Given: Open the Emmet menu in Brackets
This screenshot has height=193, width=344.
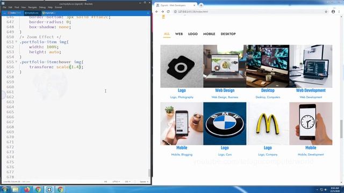Looking at the screenshot, I should click(x=59, y=7).
